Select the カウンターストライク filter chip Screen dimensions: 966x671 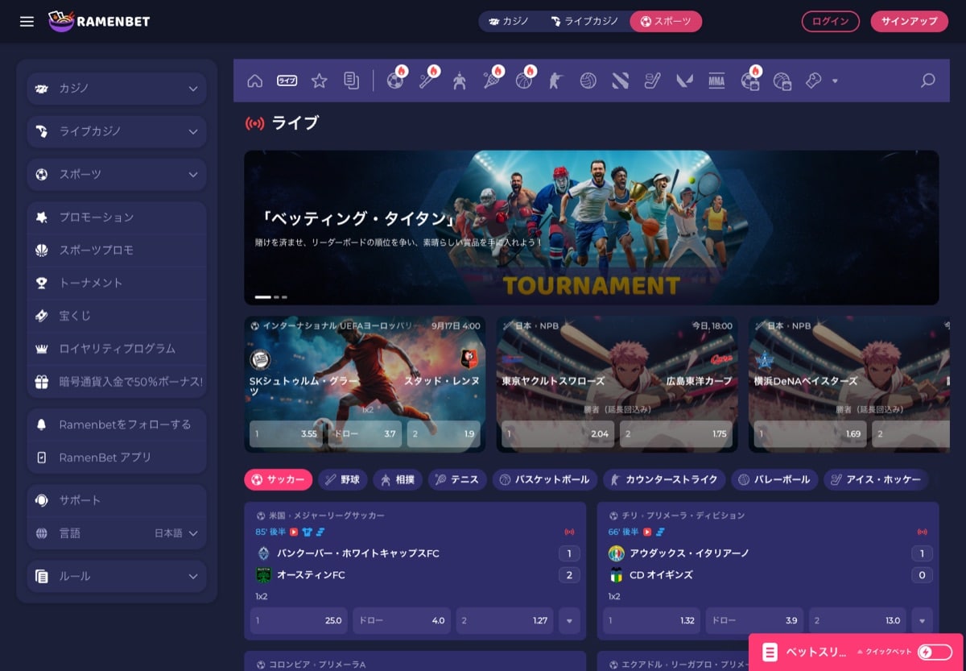664,479
